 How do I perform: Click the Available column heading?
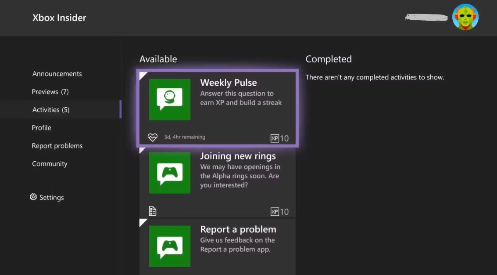pos(158,59)
